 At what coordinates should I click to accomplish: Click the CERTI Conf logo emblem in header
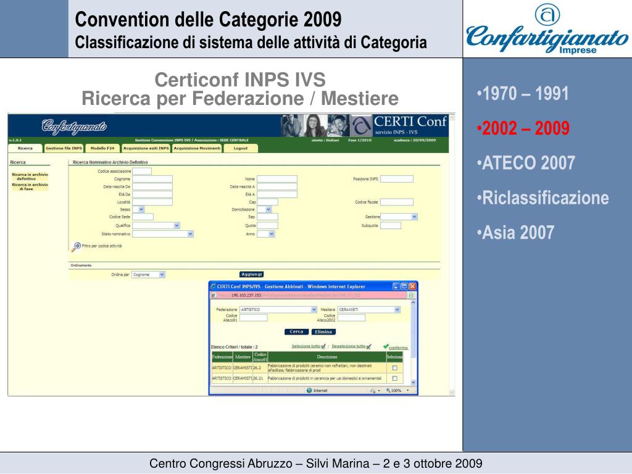click(361, 126)
